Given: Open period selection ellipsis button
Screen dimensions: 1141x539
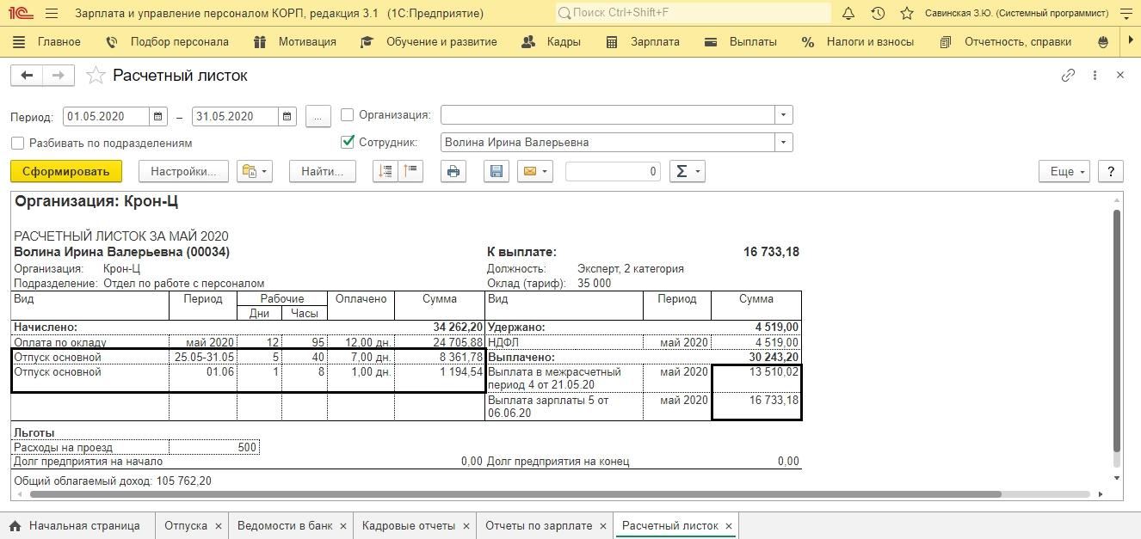Looking at the screenshot, I should pos(318,116).
